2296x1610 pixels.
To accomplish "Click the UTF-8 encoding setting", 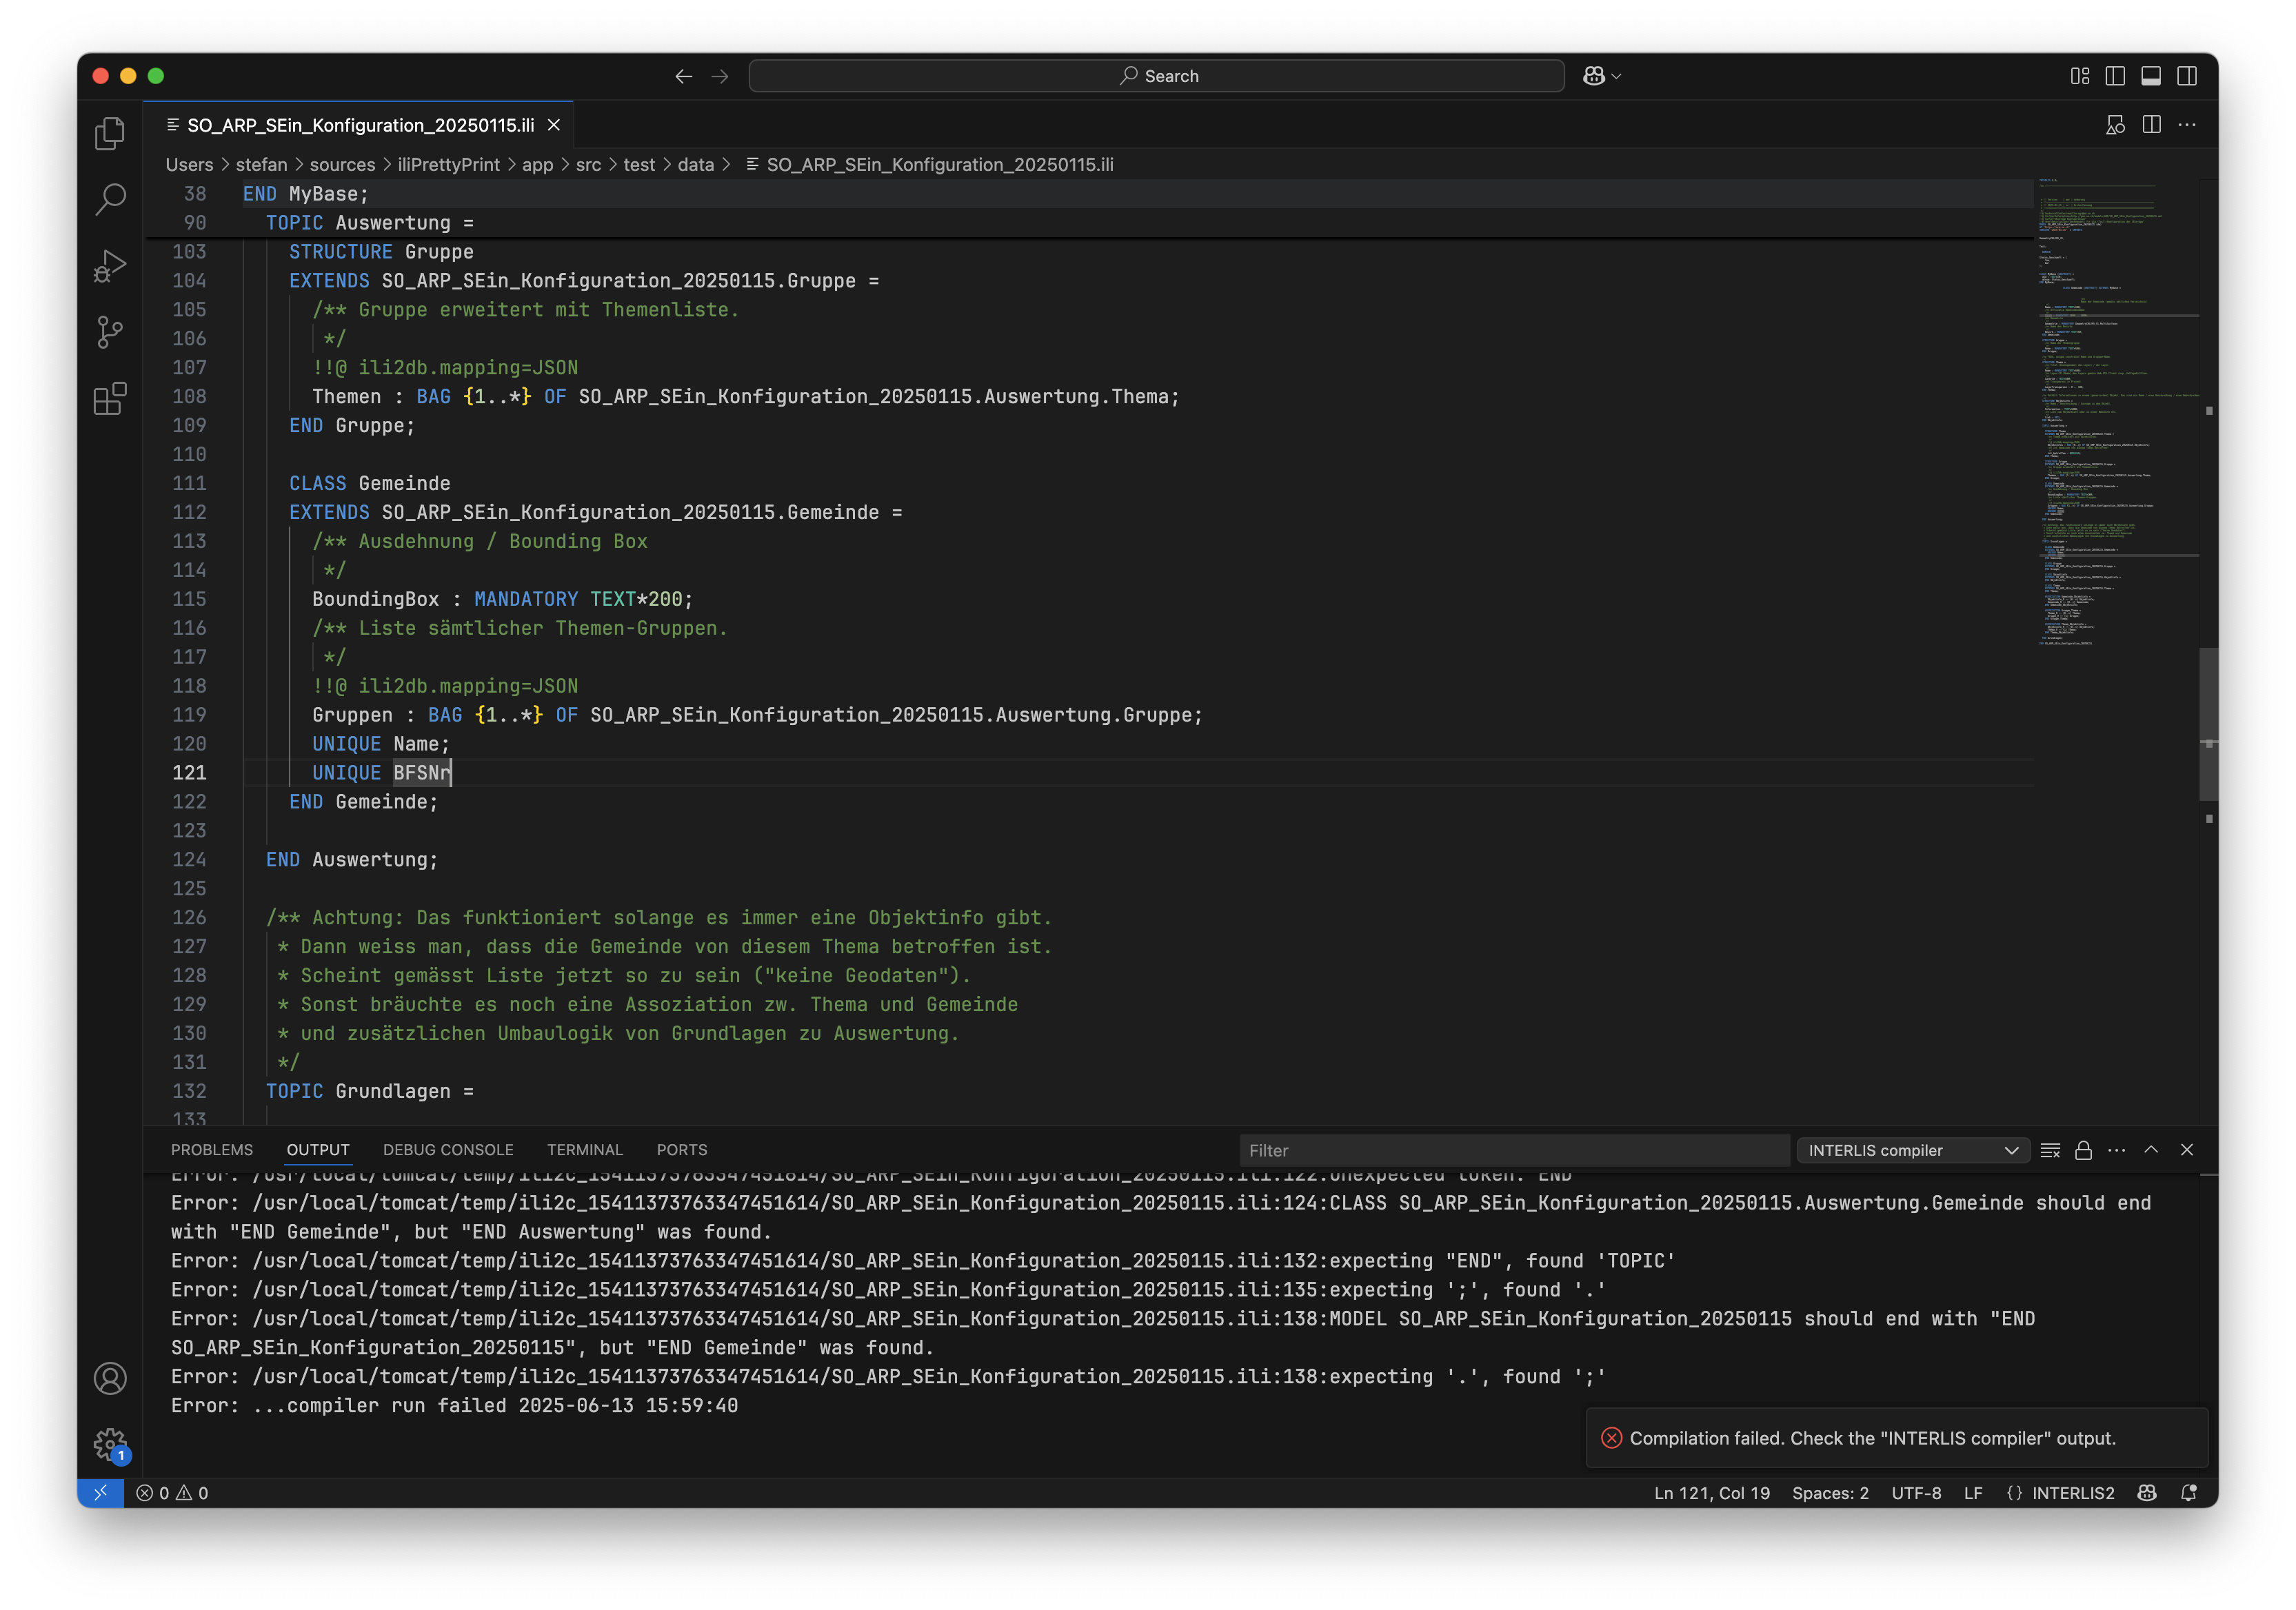I will [1916, 1493].
